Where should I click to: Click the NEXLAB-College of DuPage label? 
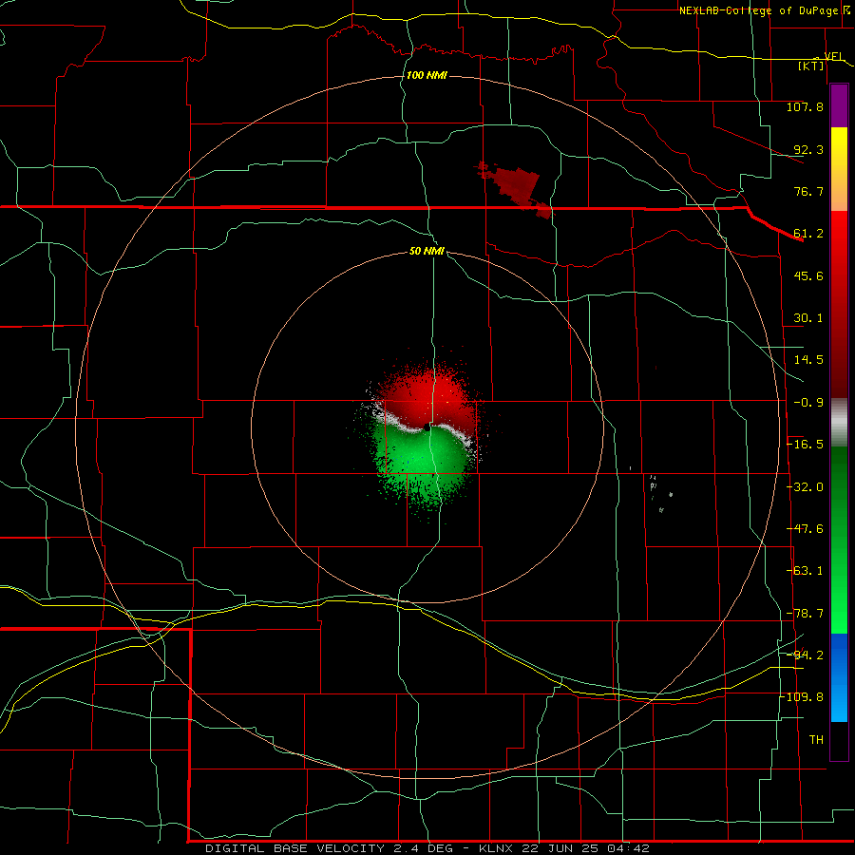(x=758, y=10)
